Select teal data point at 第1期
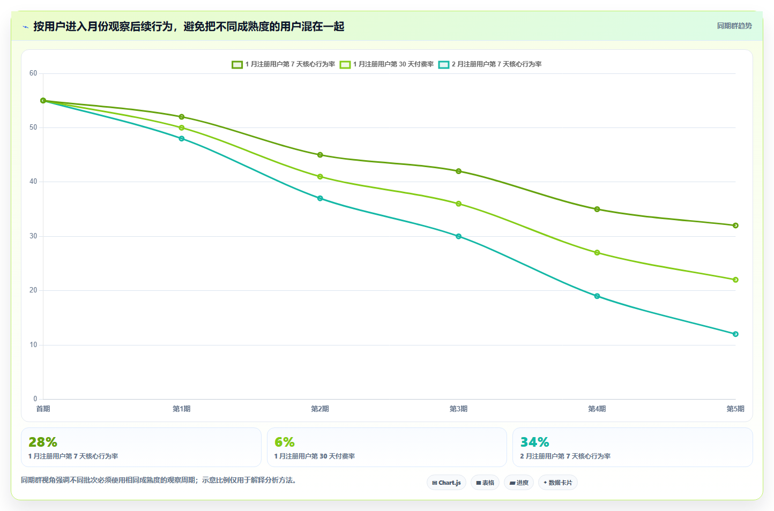Screen dimensions: 774x511 182,139
